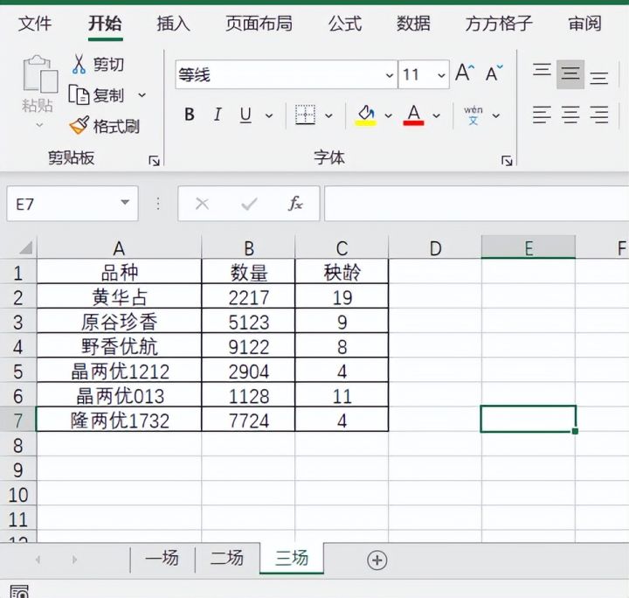The width and height of the screenshot is (629, 598).
Task: Apply red font color A
Action: pyautogui.click(x=413, y=115)
